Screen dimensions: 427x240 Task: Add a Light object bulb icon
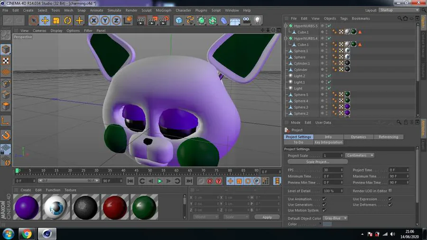[x=258, y=20]
